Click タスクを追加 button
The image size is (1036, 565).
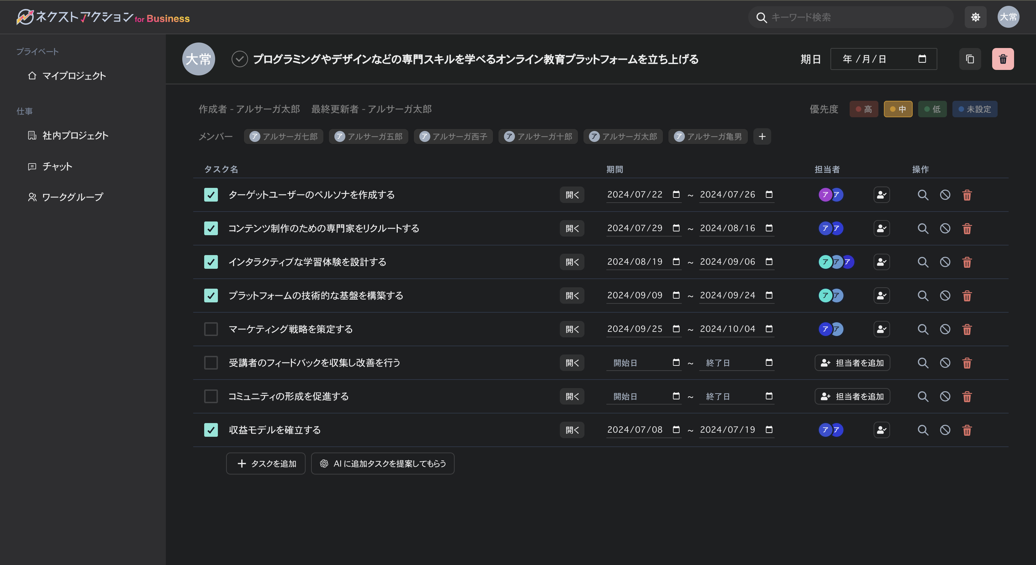pyautogui.click(x=266, y=464)
